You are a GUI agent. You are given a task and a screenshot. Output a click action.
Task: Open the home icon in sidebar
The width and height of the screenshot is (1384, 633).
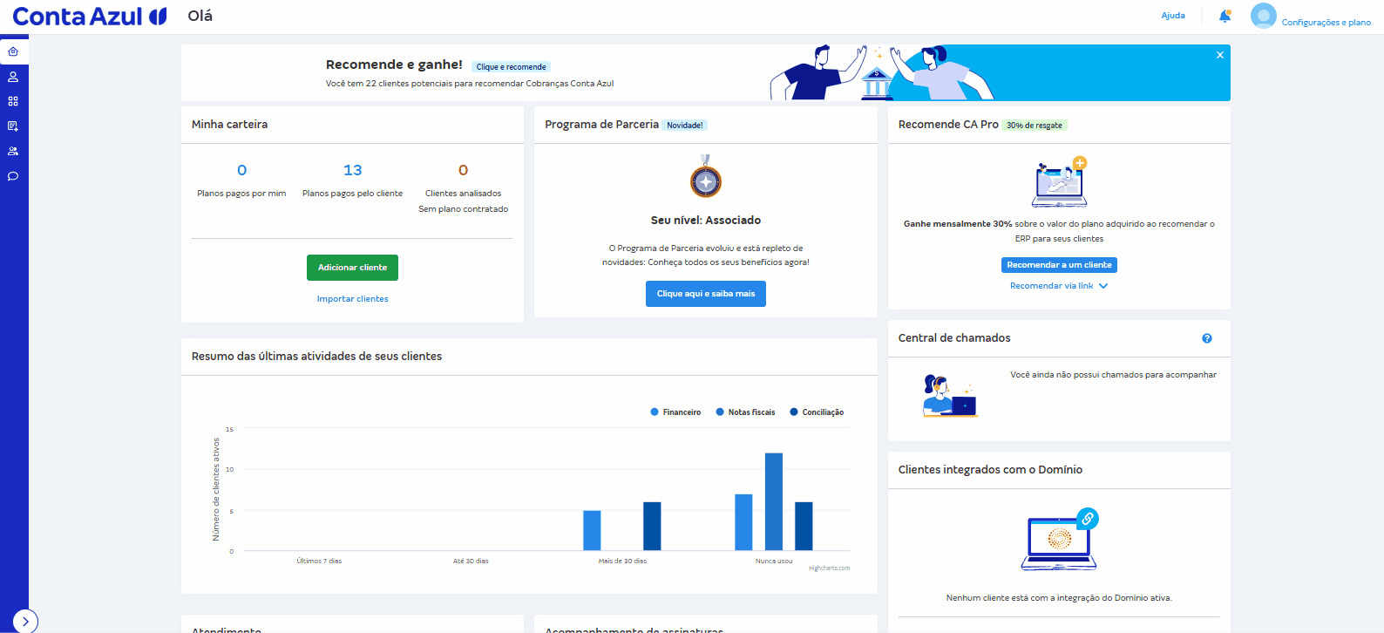13,51
